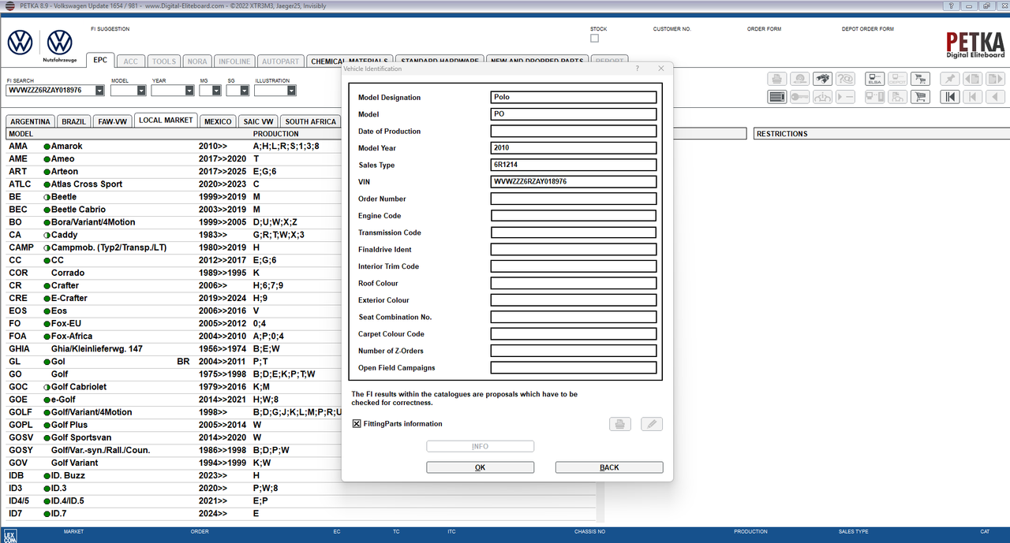Click the parts list view icon
Viewport: 1010px width, 543px height.
[x=776, y=97]
